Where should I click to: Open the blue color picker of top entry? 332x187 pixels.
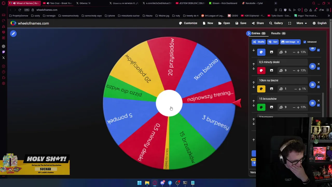261,52
